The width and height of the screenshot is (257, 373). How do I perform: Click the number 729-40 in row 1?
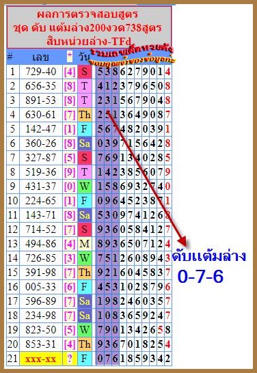click(x=41, y=72)
